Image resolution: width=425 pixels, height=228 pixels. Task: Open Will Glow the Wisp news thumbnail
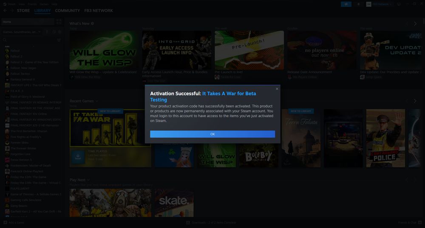(x=103, y=50)
